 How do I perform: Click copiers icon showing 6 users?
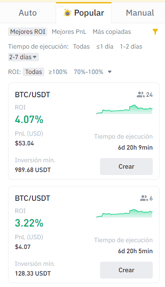tap(144, 198)
